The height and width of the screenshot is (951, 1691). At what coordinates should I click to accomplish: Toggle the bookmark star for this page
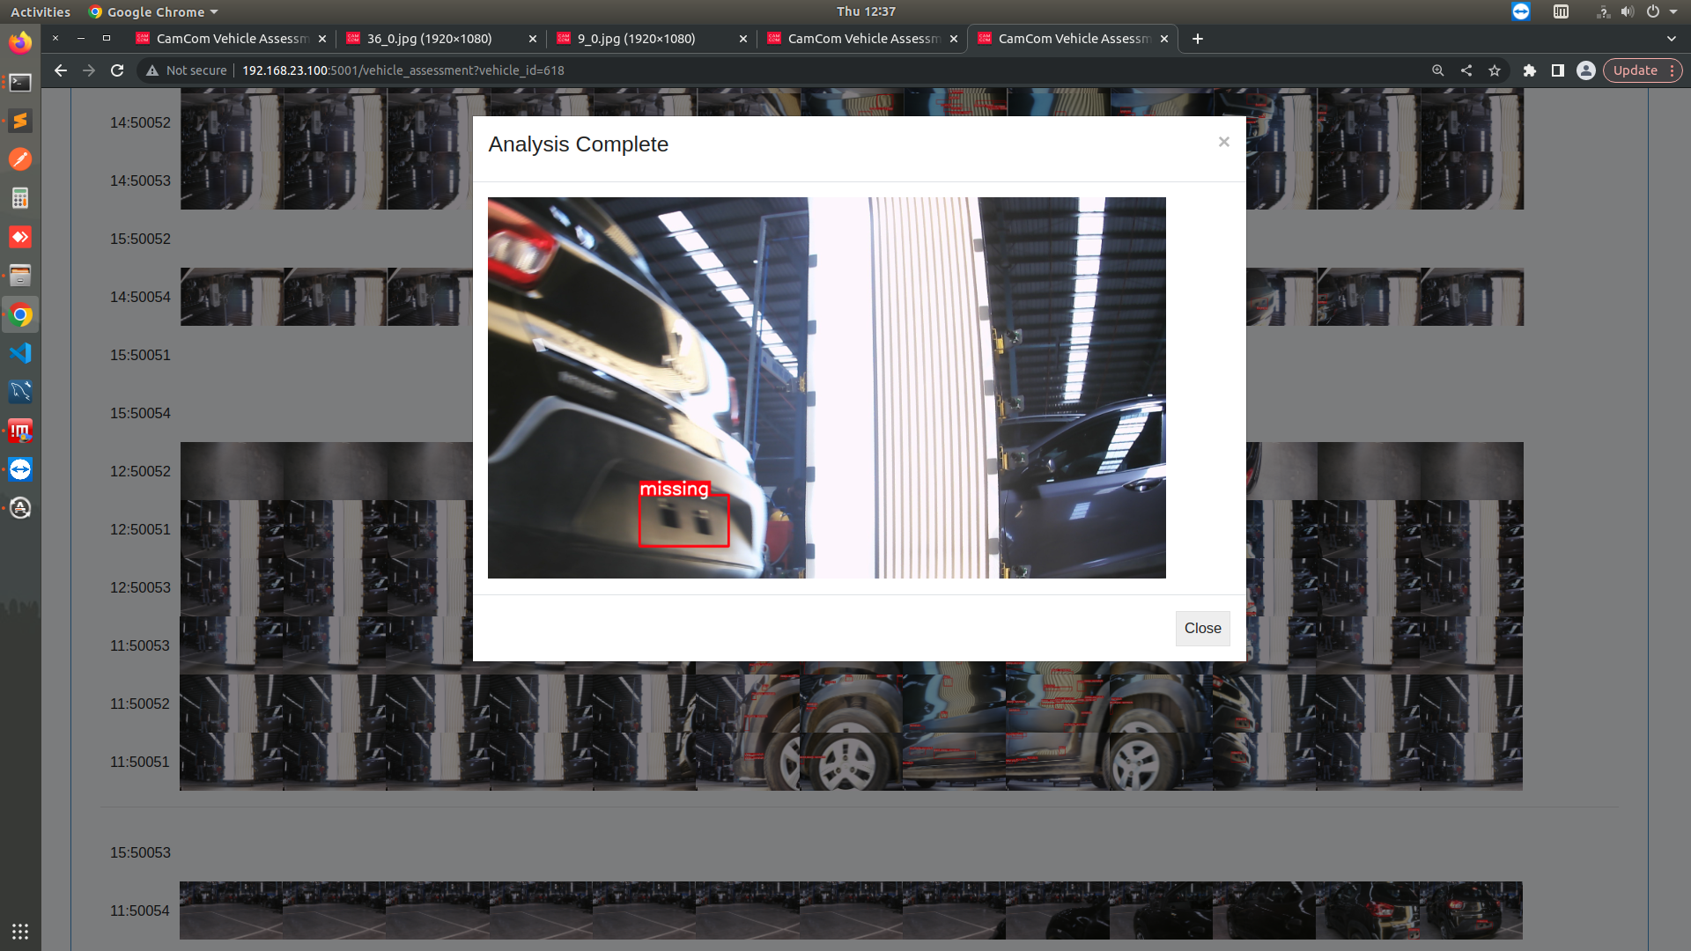pyautogui.click(x=1495, y=70)
